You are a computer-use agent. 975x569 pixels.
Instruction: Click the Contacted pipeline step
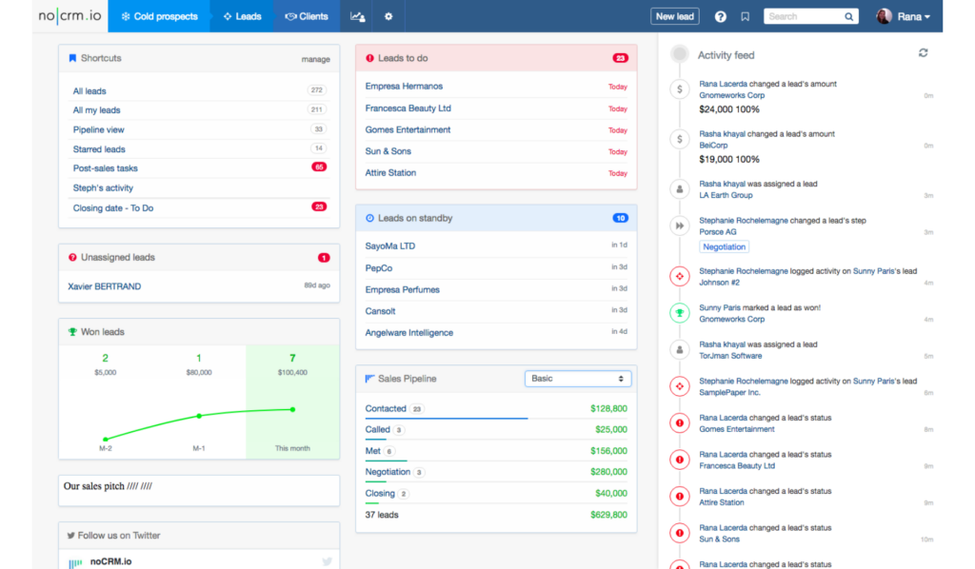[x=386, y=409]
